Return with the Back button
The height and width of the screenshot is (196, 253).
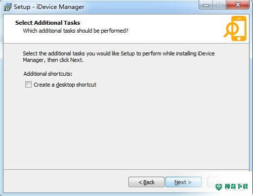coord(146,182)
